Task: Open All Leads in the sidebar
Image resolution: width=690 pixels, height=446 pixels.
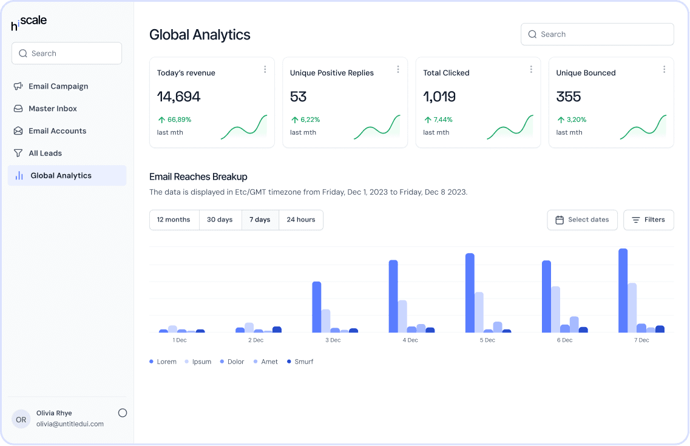Action: 67,153
